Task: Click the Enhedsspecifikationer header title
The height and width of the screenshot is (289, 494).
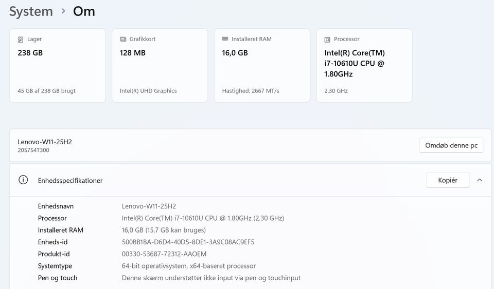Action: 70,181
